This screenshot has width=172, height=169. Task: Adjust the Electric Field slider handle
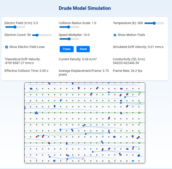tap(15, 27)
